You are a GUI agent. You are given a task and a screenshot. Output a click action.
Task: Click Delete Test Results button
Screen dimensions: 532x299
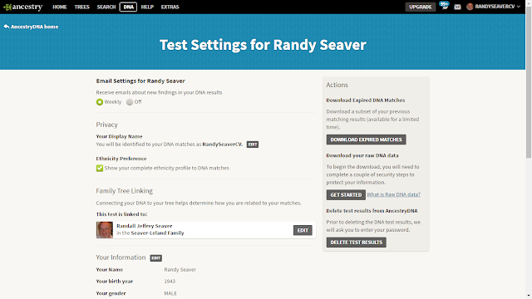click(357, 243)
